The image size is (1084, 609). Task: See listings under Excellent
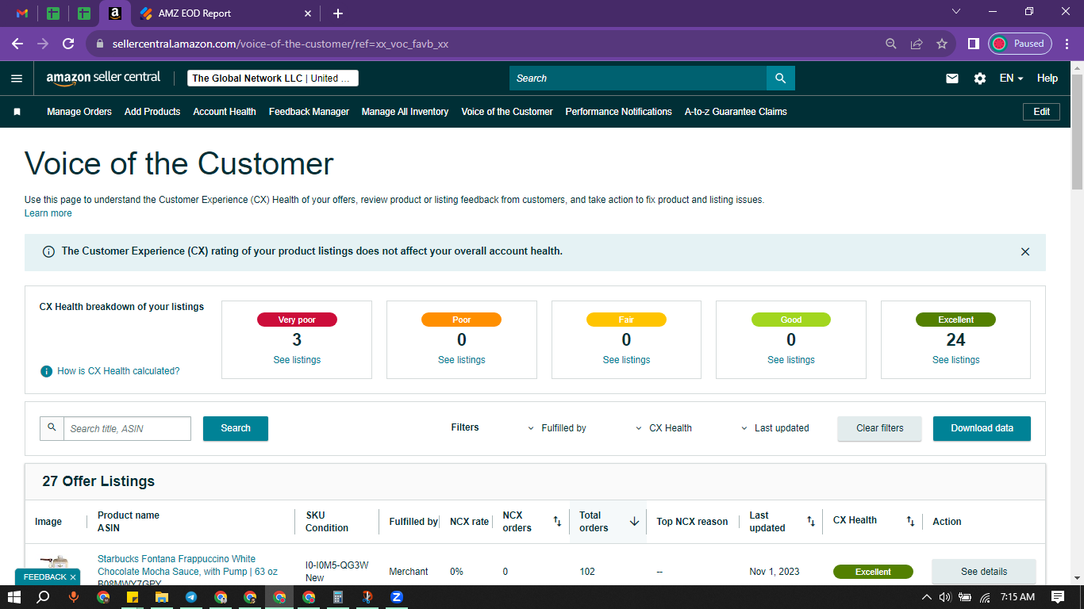(x=956, y=360)
